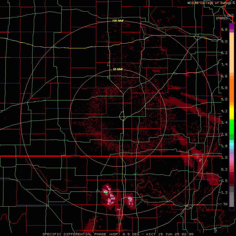Pick the purple band atop the color bar
Image resolution: width=236 pixels, height=236 pixels.
click(232, 26)
